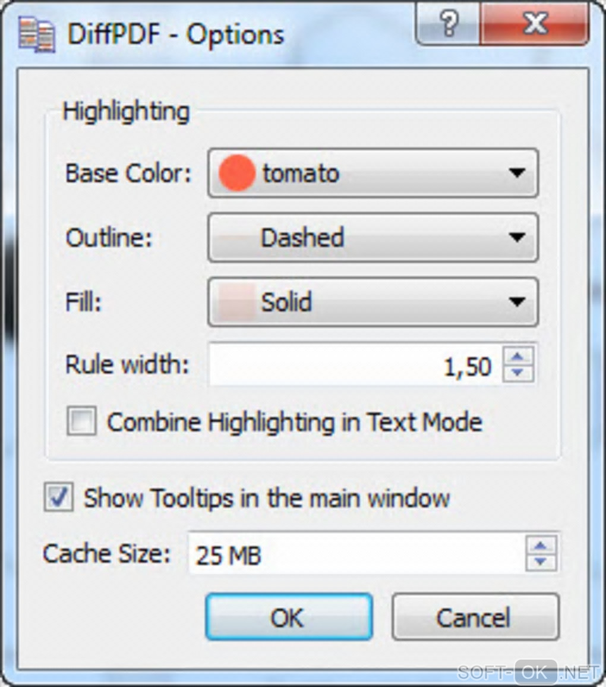This screenshot has height=687, width=606.
Task: Click inside the Rule width field
Action: pos(354,365)
